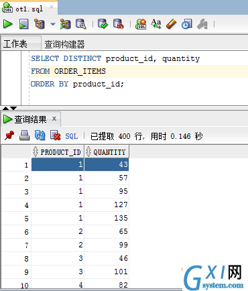Select the ot1.sql file tab
Image resolution: width=248 pixels, height=291 pixels.
click(29, 9)
